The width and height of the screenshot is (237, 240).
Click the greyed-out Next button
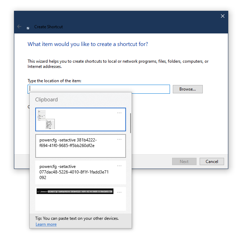click(x=184, y=162)
